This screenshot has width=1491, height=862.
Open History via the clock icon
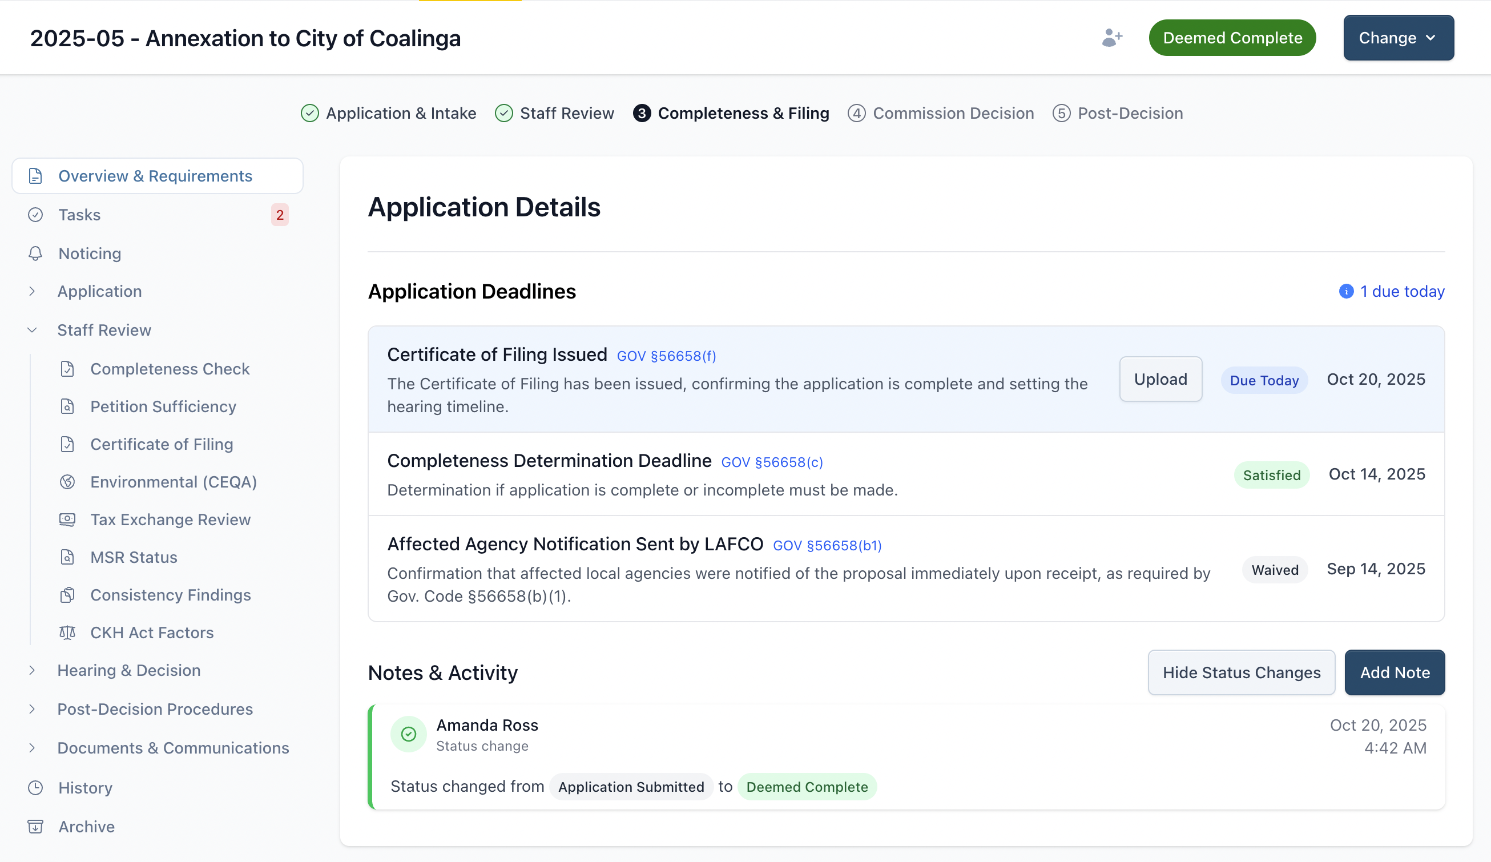(35, 787)
